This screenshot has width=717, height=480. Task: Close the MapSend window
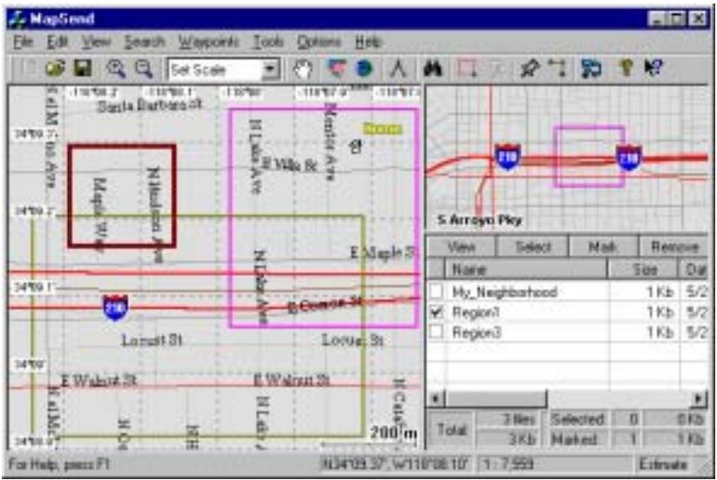point(698,19)
